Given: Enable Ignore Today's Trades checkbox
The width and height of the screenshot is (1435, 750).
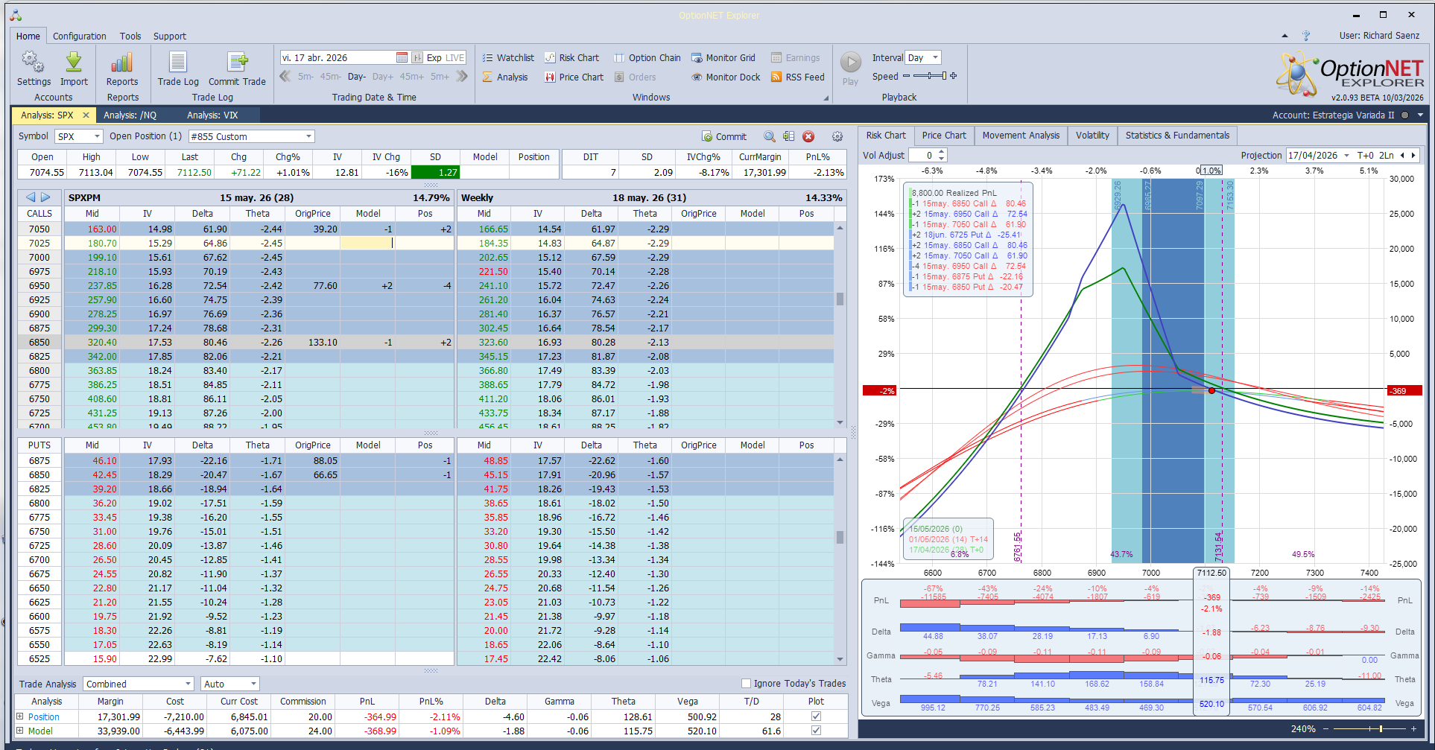Looking at the screenshot, I should [746, 684].
